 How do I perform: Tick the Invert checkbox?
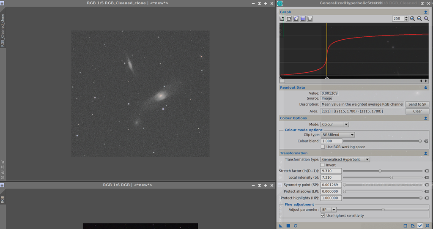[x=322, y=165]
